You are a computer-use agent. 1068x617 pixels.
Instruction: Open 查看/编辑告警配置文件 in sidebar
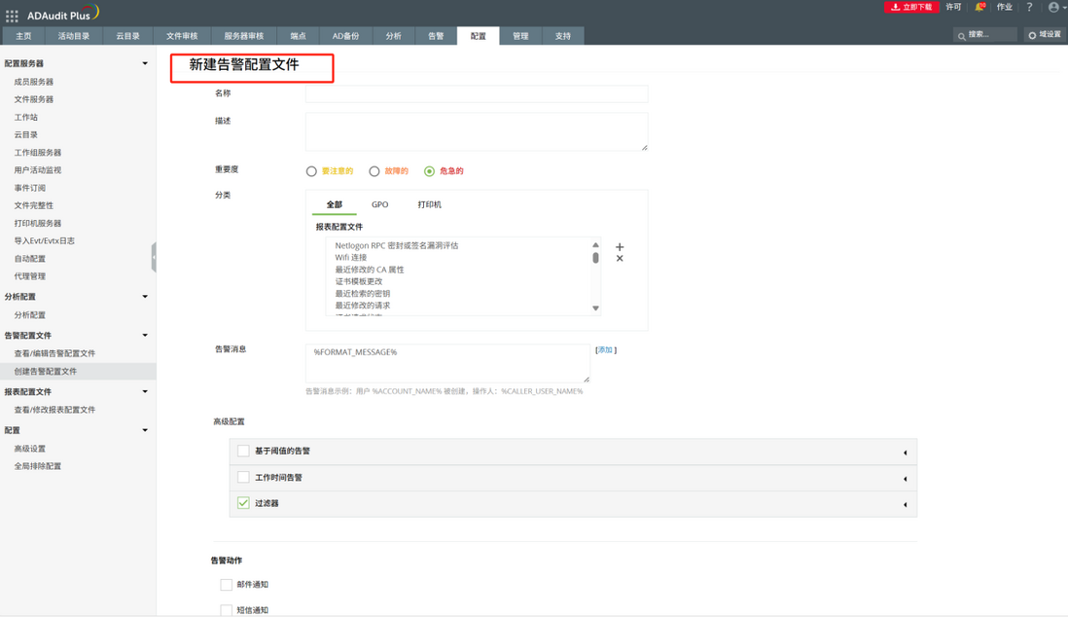coord(55,353)
